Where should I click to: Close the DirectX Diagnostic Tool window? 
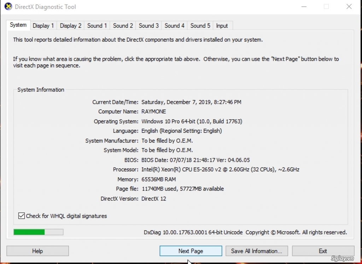click(x=349, y=6)
